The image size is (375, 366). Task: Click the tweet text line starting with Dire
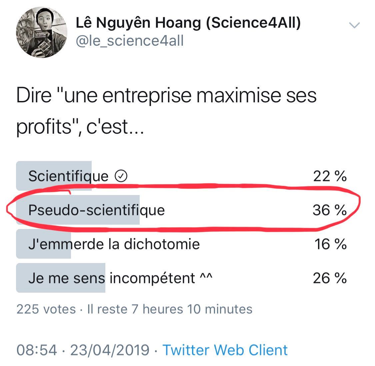pos(166,96)
